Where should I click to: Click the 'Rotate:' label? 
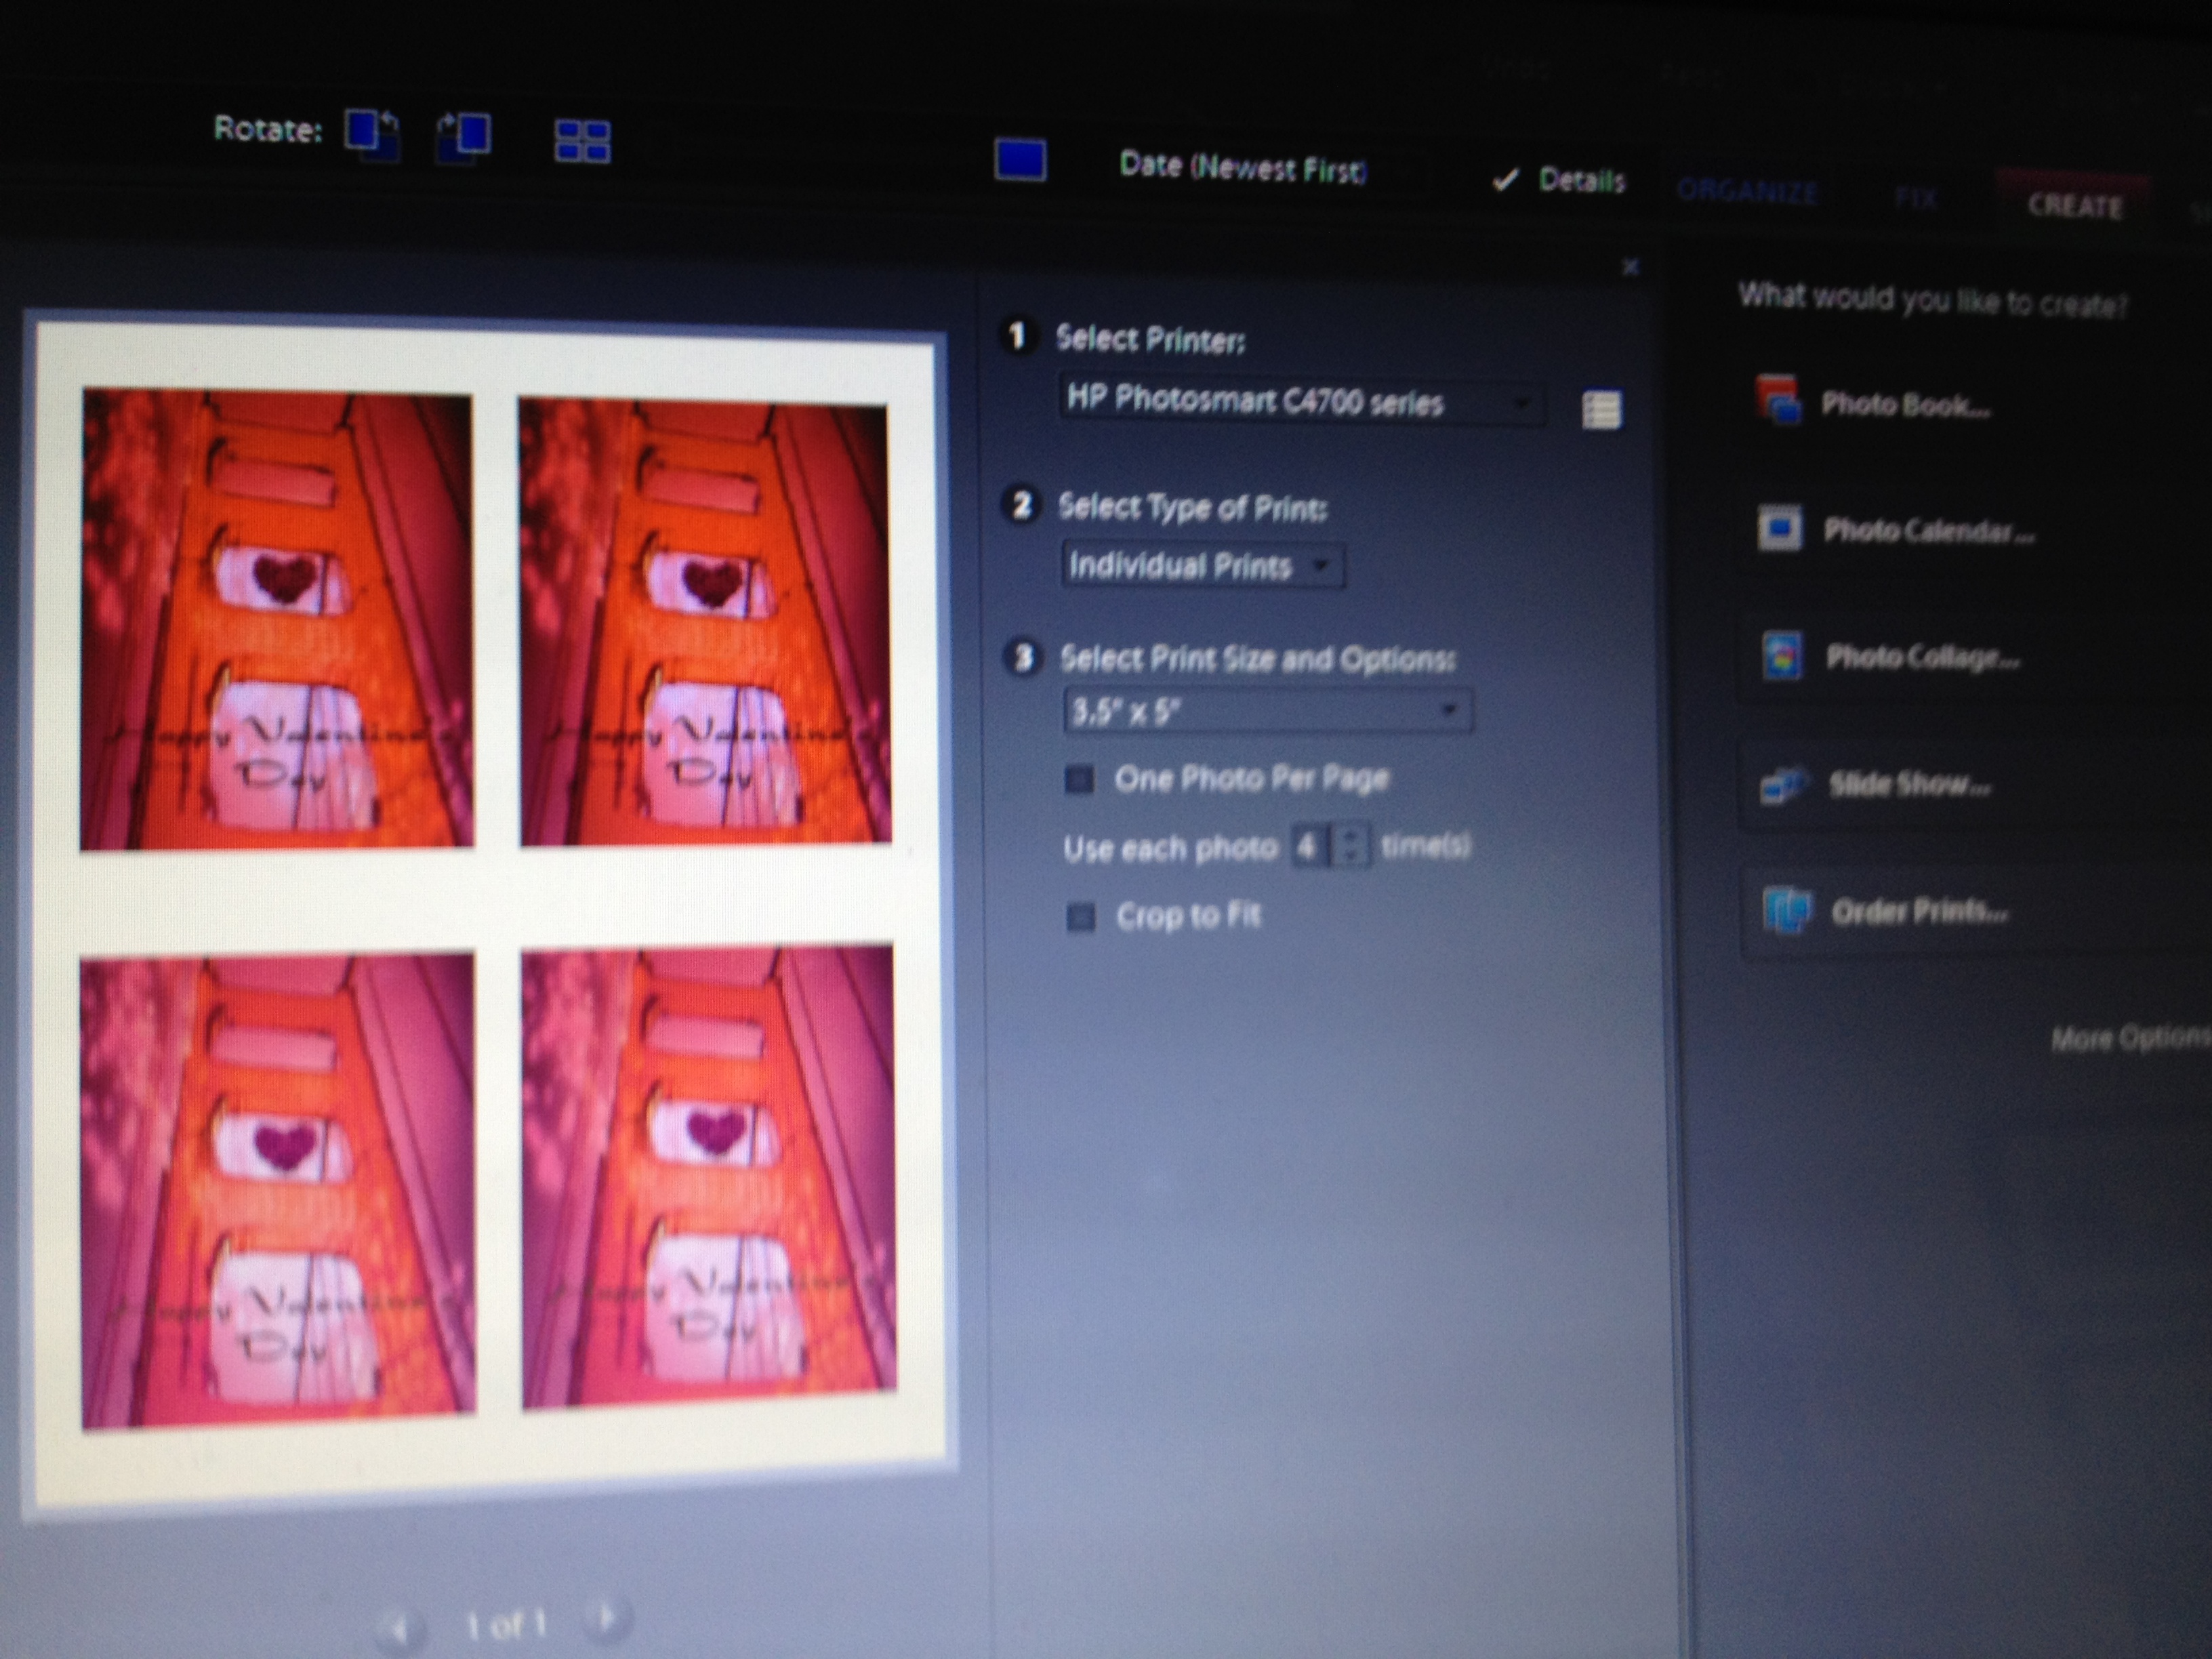click(x=268, y=129)
